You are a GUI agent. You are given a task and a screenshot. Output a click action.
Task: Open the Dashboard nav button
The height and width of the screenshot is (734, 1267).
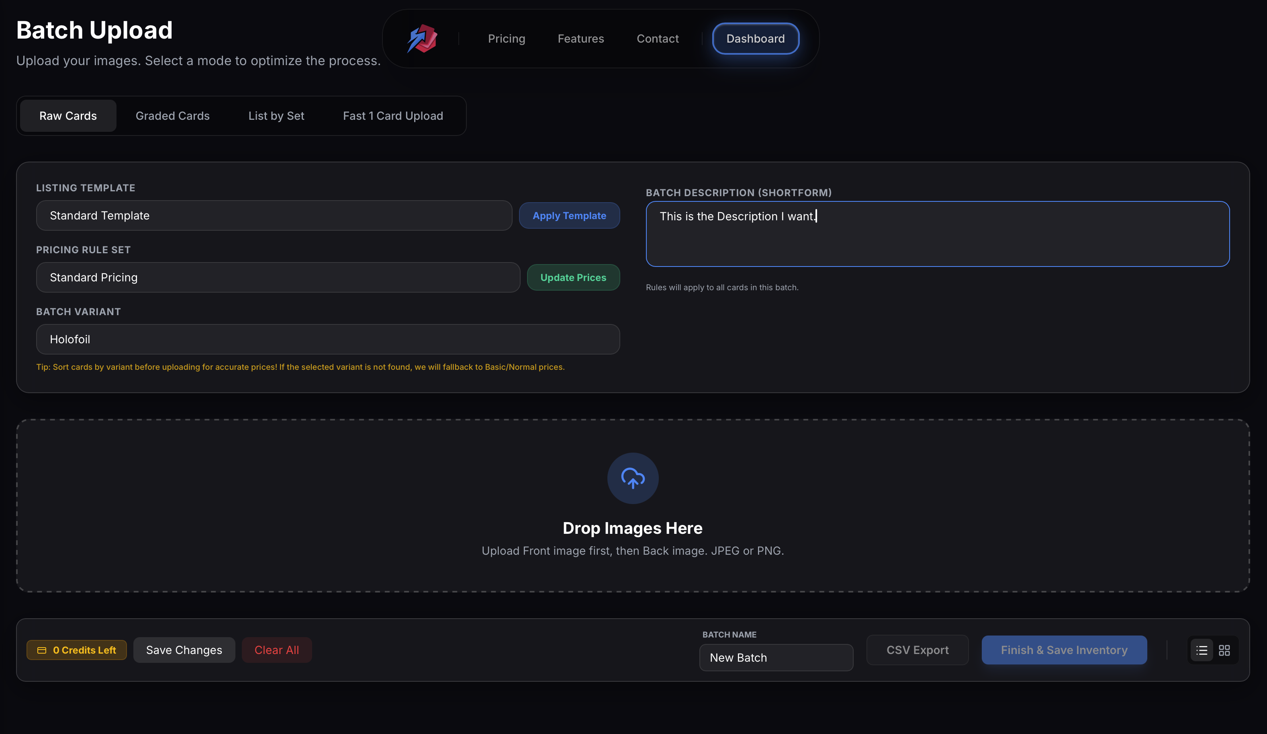pyautogui.click(x=755, y=39)
